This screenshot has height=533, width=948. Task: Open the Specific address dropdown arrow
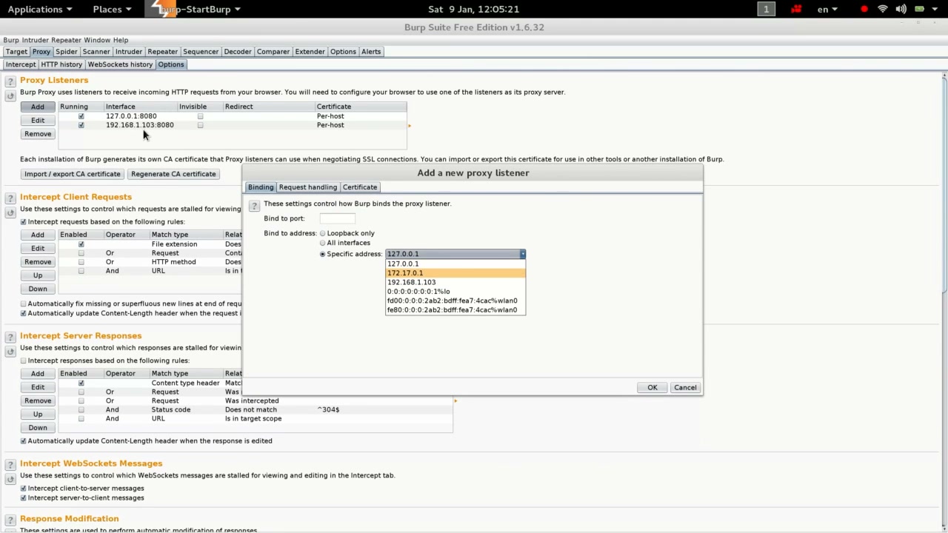click(522, 254)
